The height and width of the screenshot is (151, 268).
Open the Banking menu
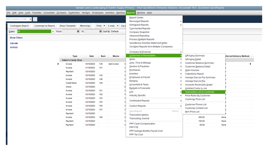coord(121,13)
